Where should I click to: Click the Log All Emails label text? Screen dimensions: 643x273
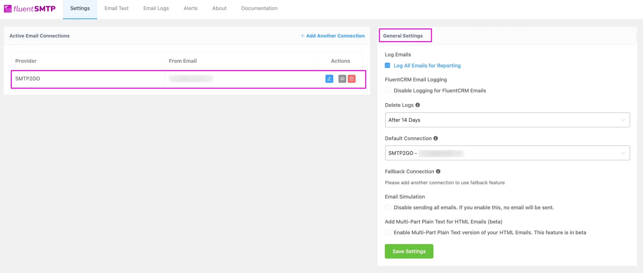pos(427,65)
